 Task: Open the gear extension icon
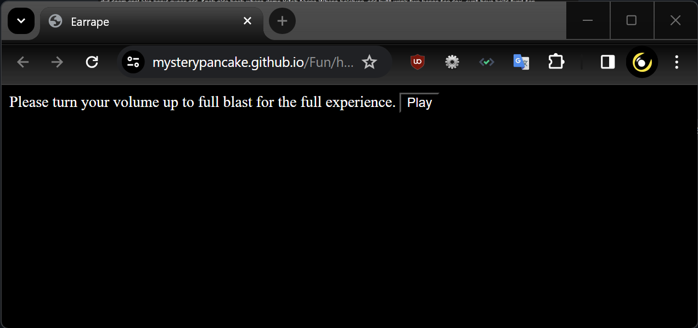[452, 62]
